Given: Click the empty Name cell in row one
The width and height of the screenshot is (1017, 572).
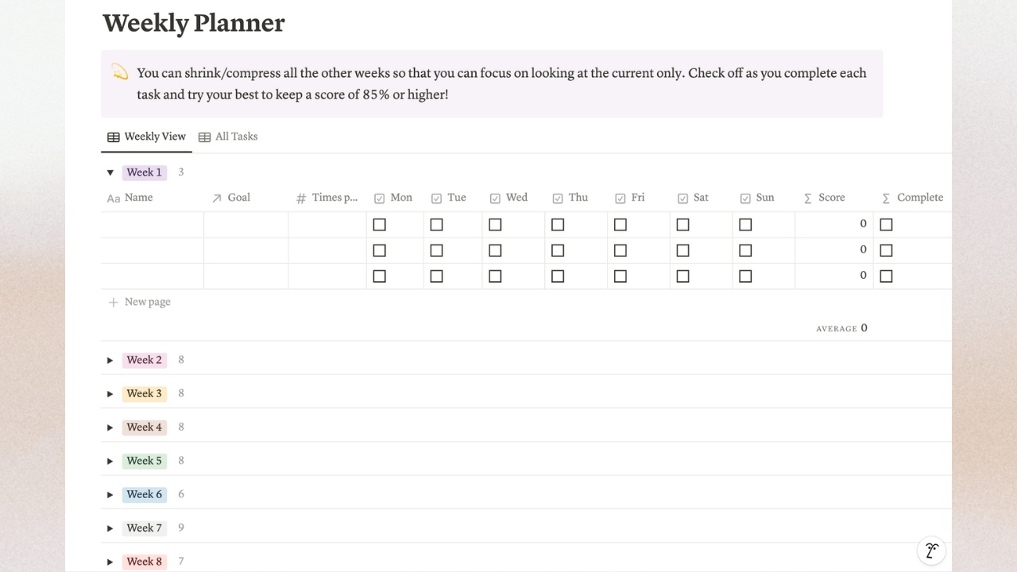Looking at the screenshot, I should pos(151,224).
